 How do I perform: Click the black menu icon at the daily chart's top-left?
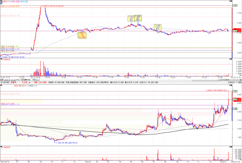pos(1,85)
